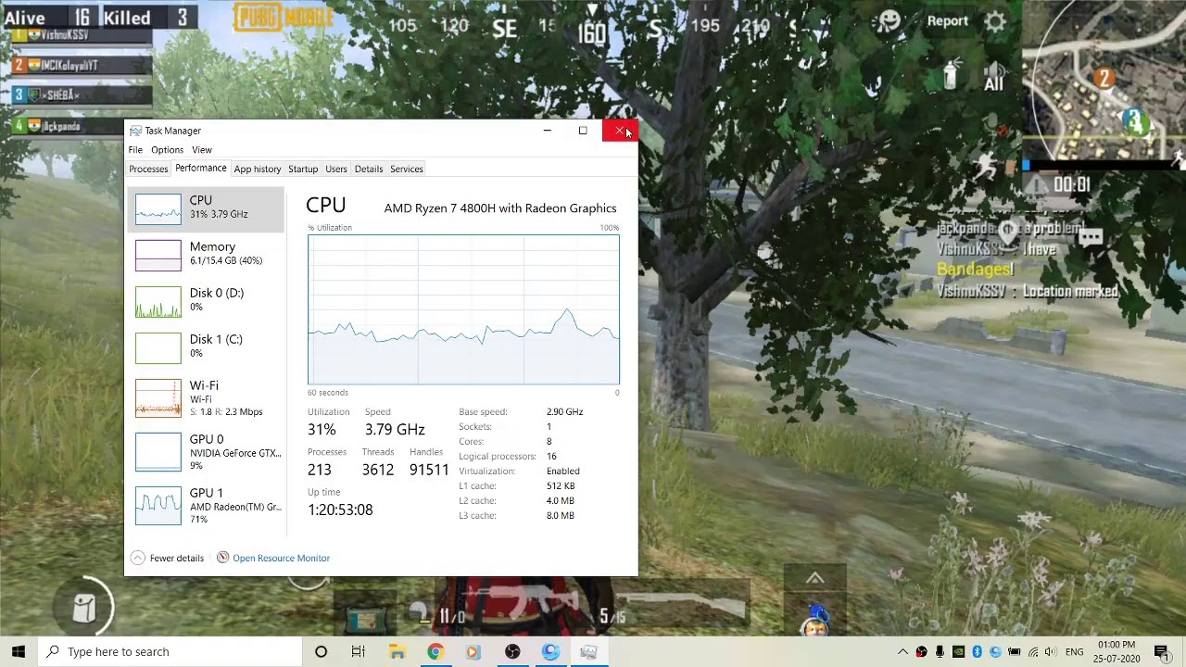Select GPU 0 NVIDIA GeForce entry
The height and width of the screenshot is (667, 1186).
(206, 452)
